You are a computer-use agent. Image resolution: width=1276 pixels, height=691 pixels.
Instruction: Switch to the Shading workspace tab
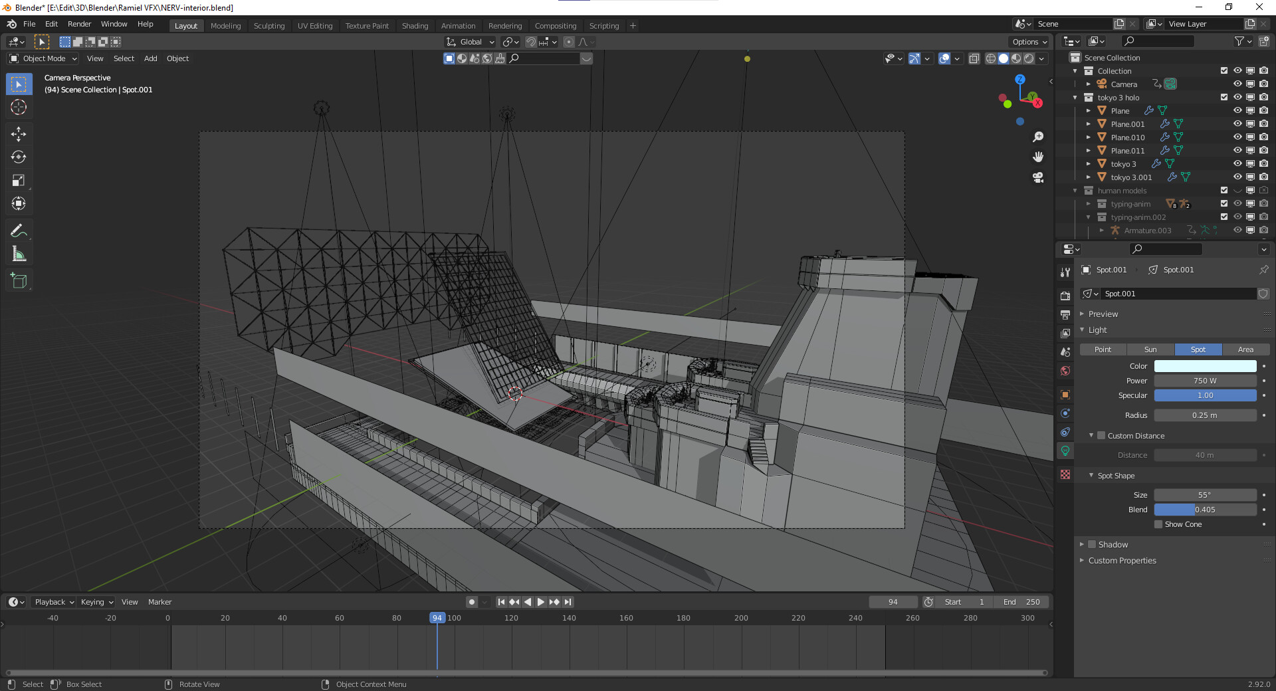tap(415, 25)
